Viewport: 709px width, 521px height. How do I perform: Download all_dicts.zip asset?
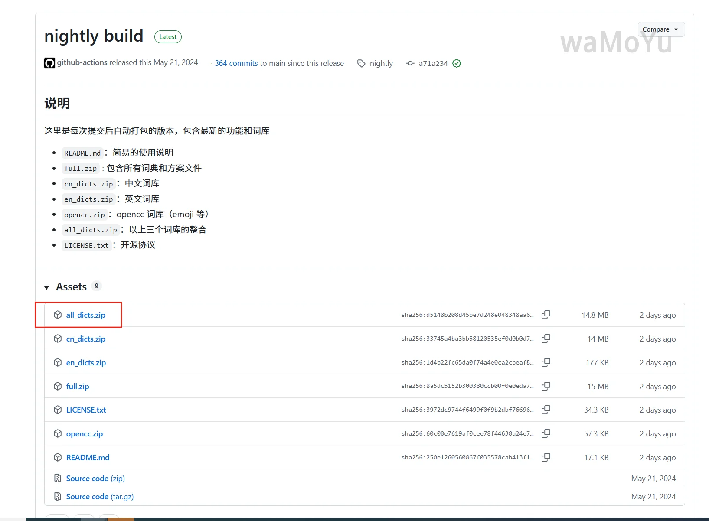pyautogui.click(x=85, y=315)
